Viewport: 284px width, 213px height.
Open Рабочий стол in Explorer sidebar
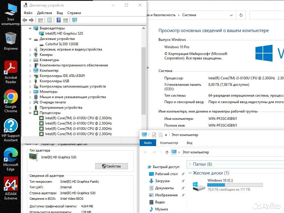click(x=166, y=174)
